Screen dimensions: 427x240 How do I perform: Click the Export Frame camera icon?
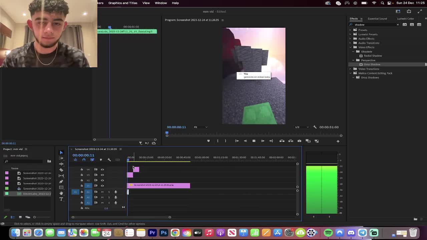pyautogui.click(x=299, y=141)
